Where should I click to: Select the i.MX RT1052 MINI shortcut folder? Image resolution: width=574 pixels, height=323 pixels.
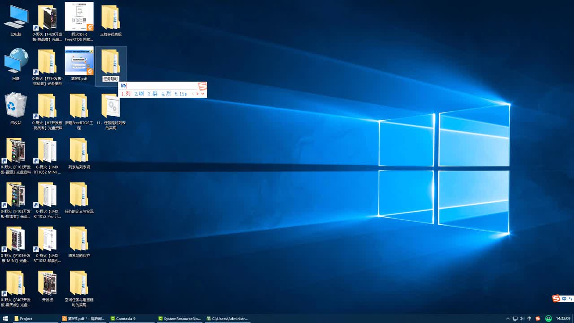point(47,156)
